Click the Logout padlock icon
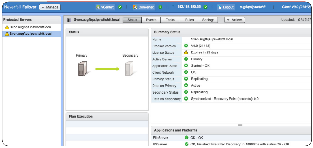313x148 pixels. (220, 7)
